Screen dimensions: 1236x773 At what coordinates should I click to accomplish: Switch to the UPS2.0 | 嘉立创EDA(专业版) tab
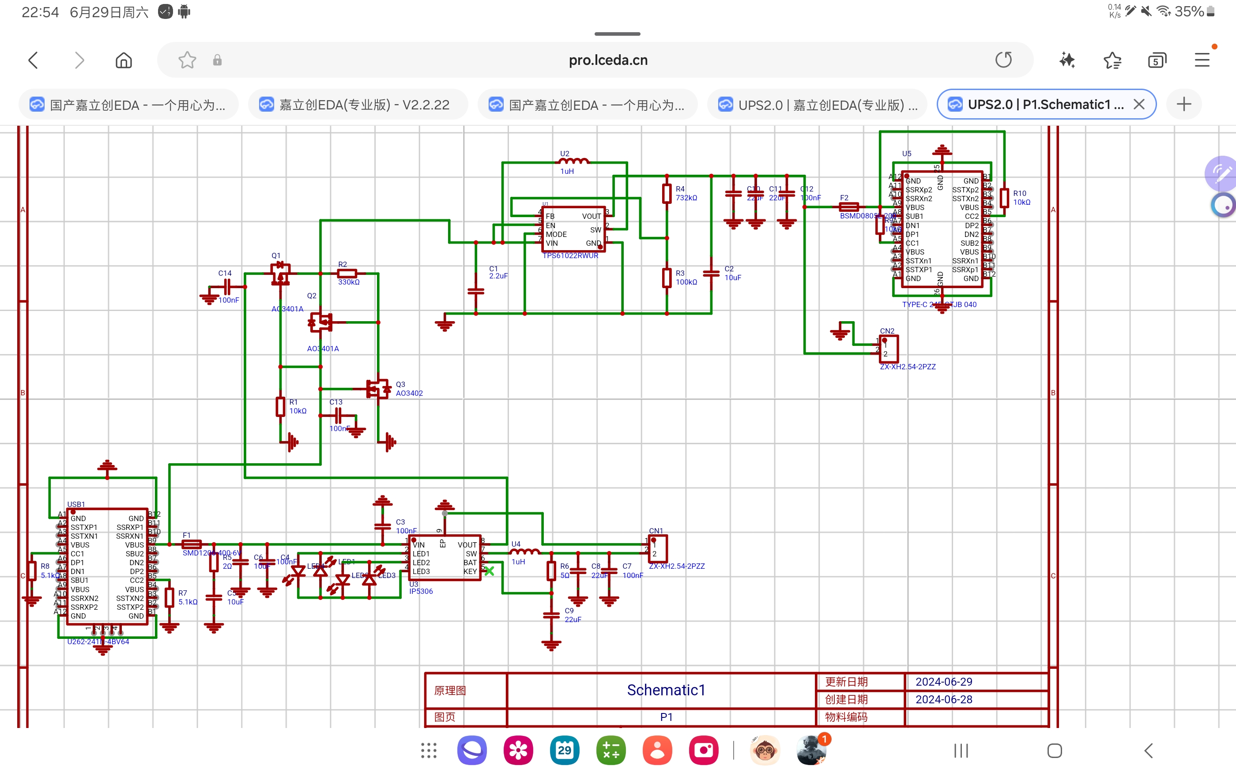(817, 105)
